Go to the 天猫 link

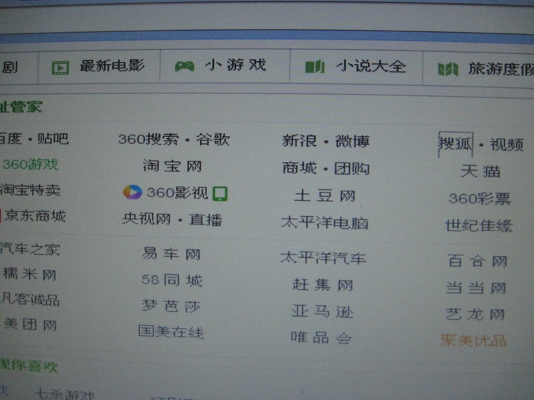pos(481,171)
